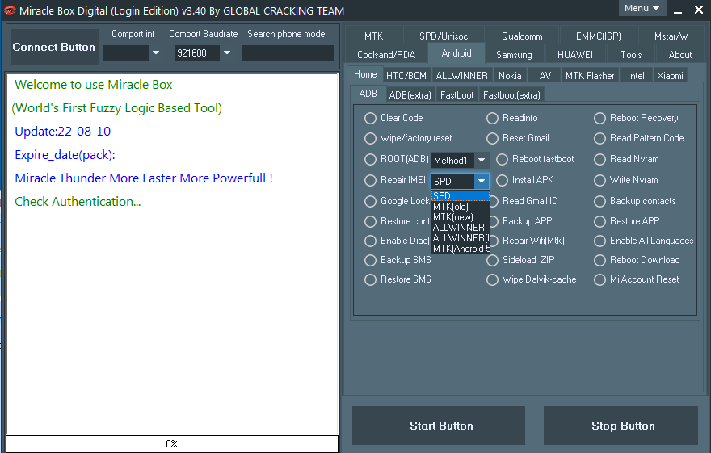Select the Restore SMS radio button
This screenshot has height=453, width=711.
pos(371,279)
